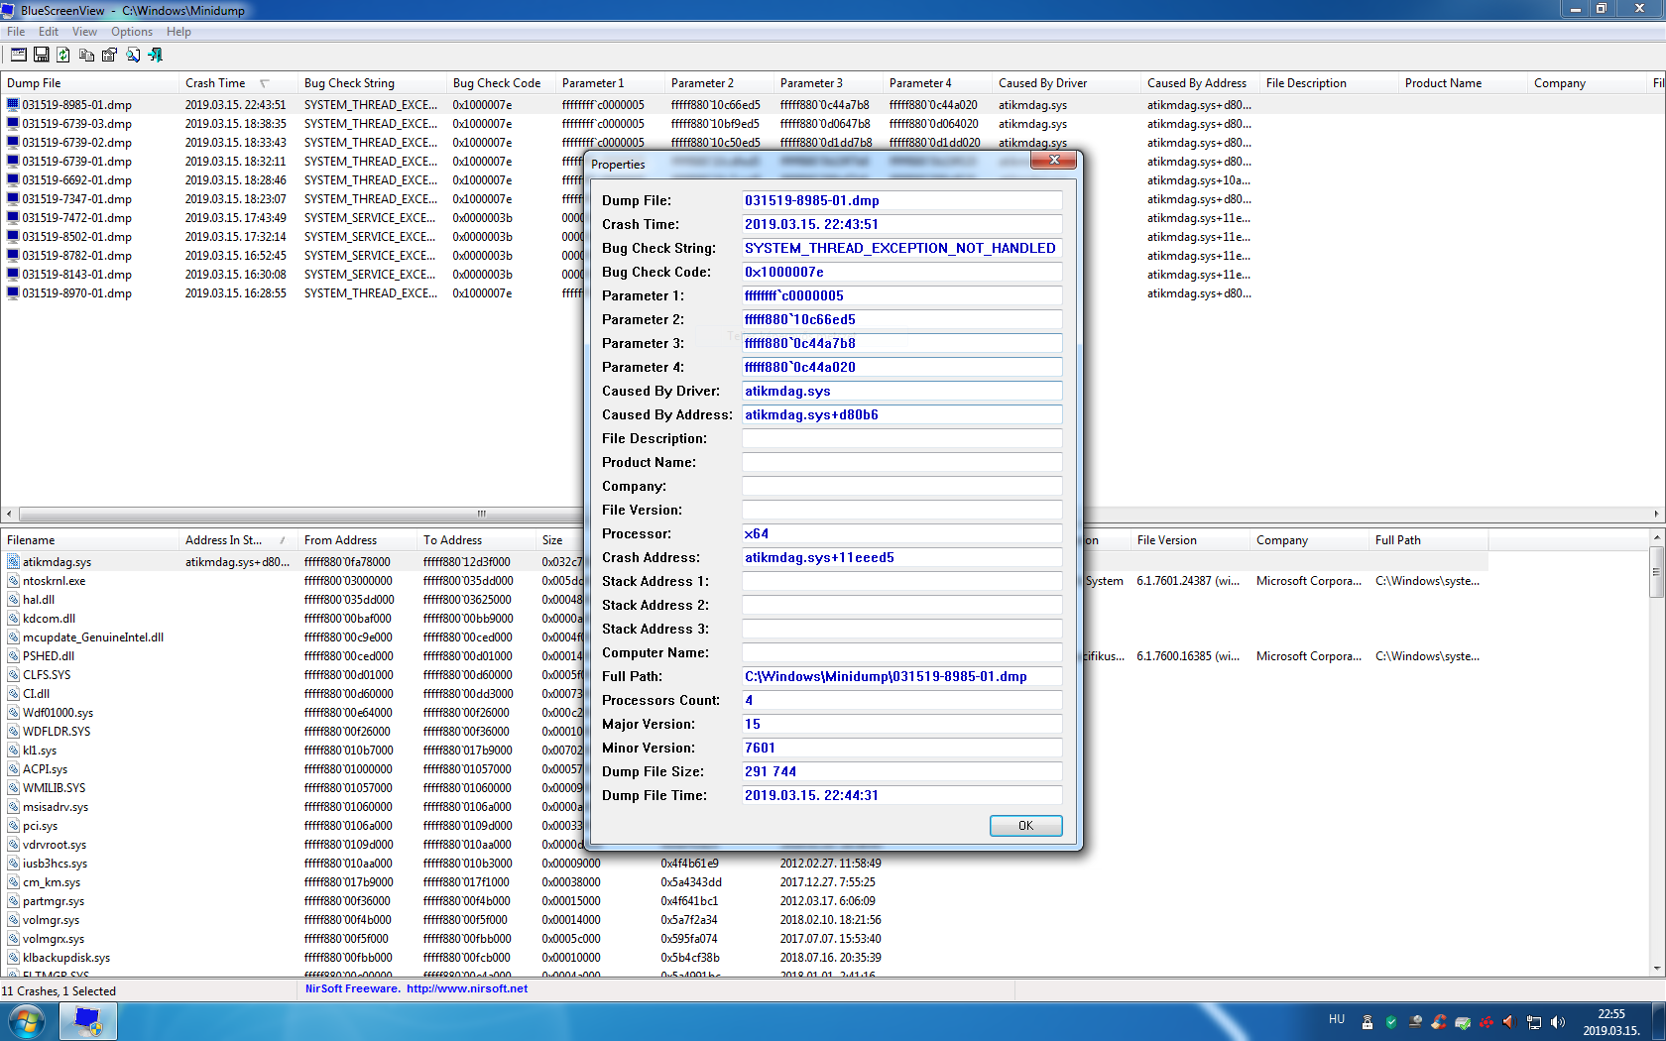Open the Options menu
The height and width of the screenshot is (1041, 1666).
point(132,32)
